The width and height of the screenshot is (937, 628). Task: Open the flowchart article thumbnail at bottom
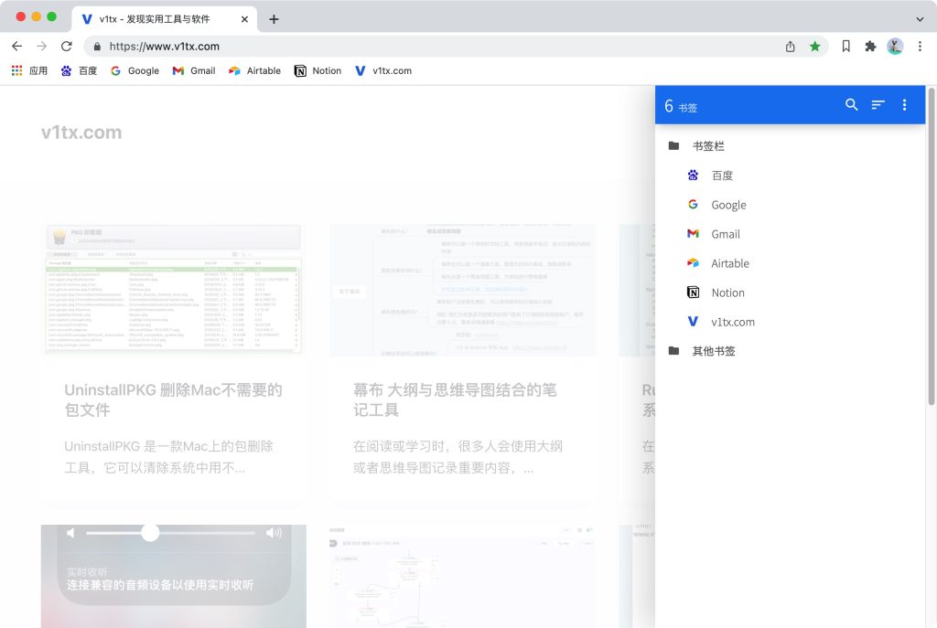pyautogui.click(x=462, y=576)
